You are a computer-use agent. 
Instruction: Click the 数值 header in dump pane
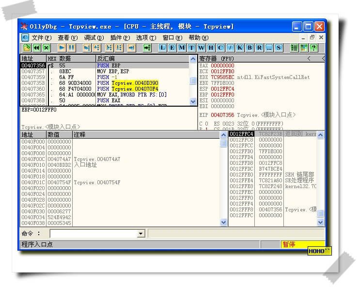click(x=60, y=135)
